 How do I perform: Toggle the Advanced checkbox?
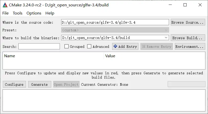coord(89,47)
